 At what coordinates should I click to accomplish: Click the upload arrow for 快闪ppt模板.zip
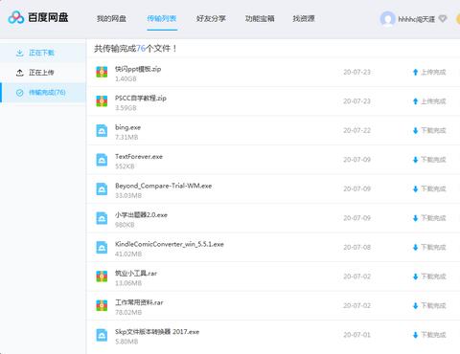tap(415, 72)
